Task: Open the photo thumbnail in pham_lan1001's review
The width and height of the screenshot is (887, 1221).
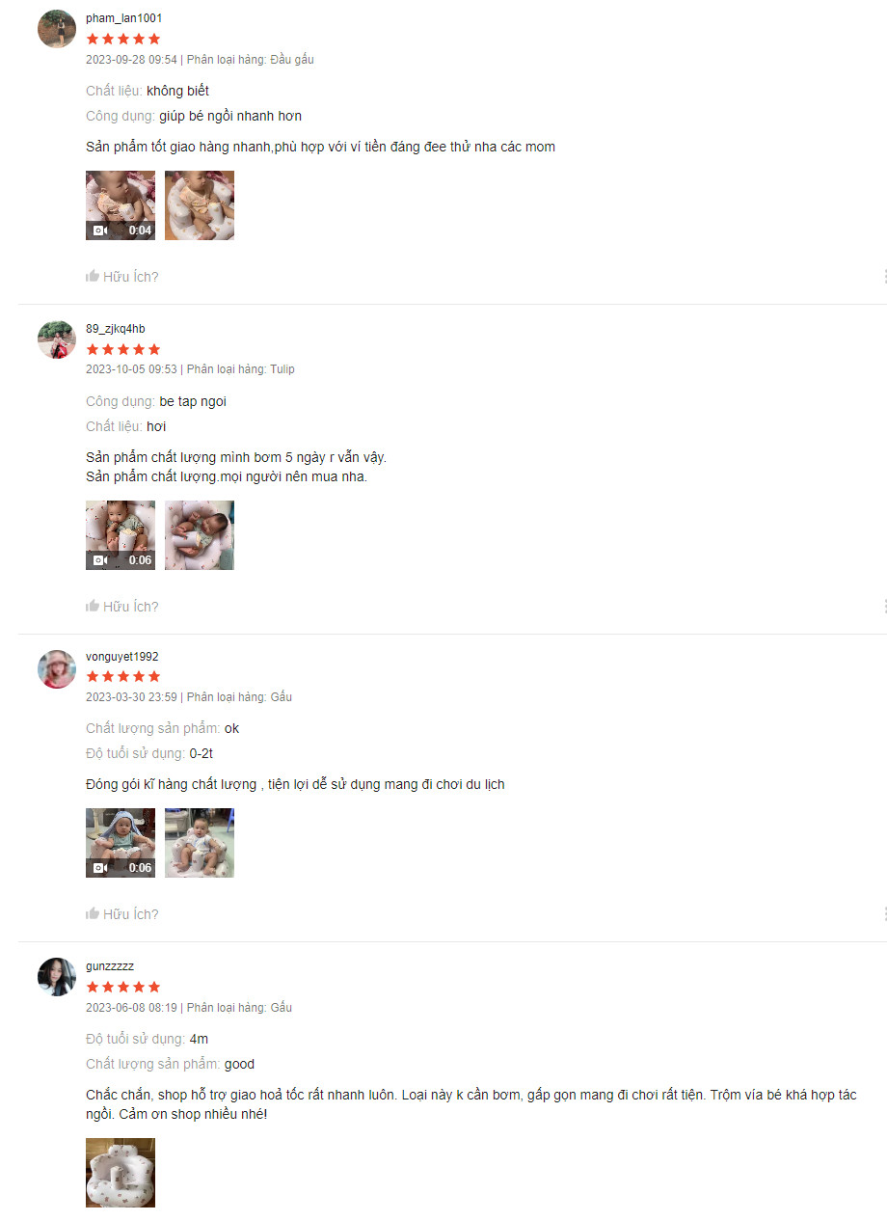Action: [200, 205]
